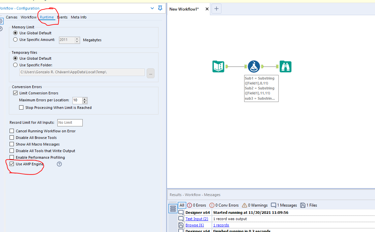Filter results by Errors
This screenshot has width=375, height=232.
196,205
